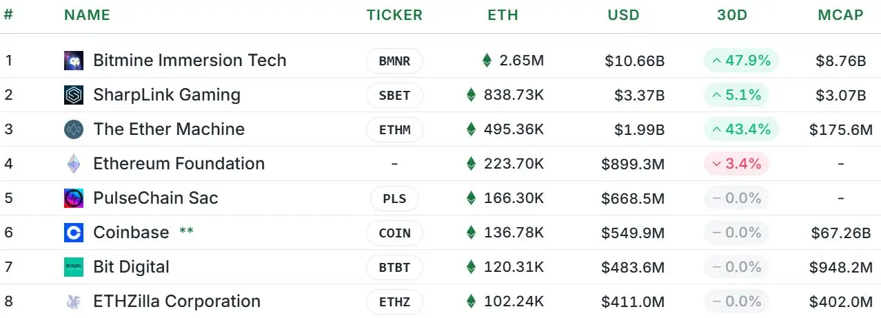
Task: Click the red 3.4% decrease pill
Action: (736, 164)
